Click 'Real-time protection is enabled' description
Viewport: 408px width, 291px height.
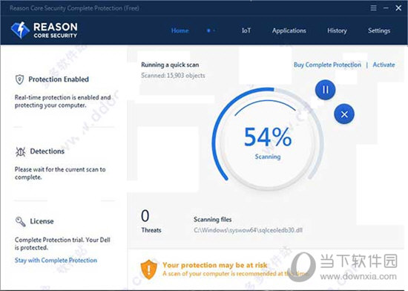point(63,101)
